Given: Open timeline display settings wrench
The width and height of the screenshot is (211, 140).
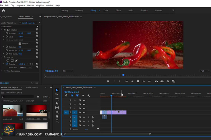Looking at the screenshot, I should pyautogui.click(x=88, y=96).
